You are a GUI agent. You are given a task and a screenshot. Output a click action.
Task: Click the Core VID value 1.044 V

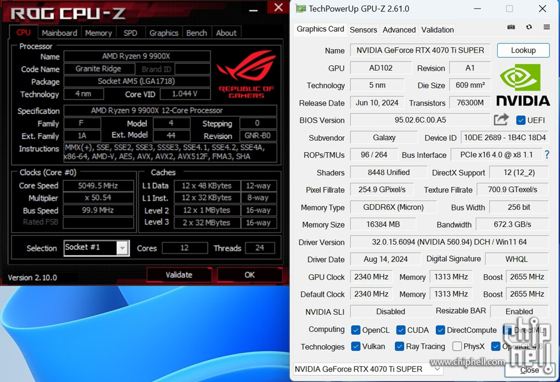click(185, 94)
